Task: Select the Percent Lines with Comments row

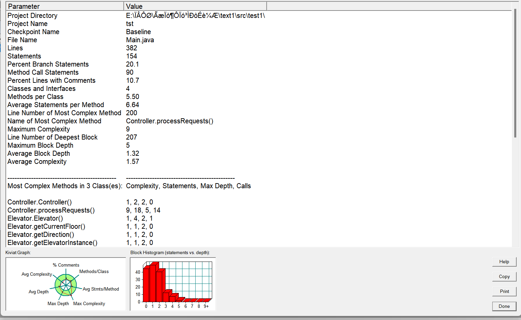Action: click(259, 80)
